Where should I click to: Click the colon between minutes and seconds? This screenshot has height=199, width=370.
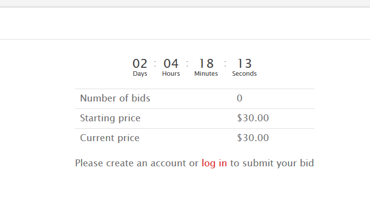(225, 63)
